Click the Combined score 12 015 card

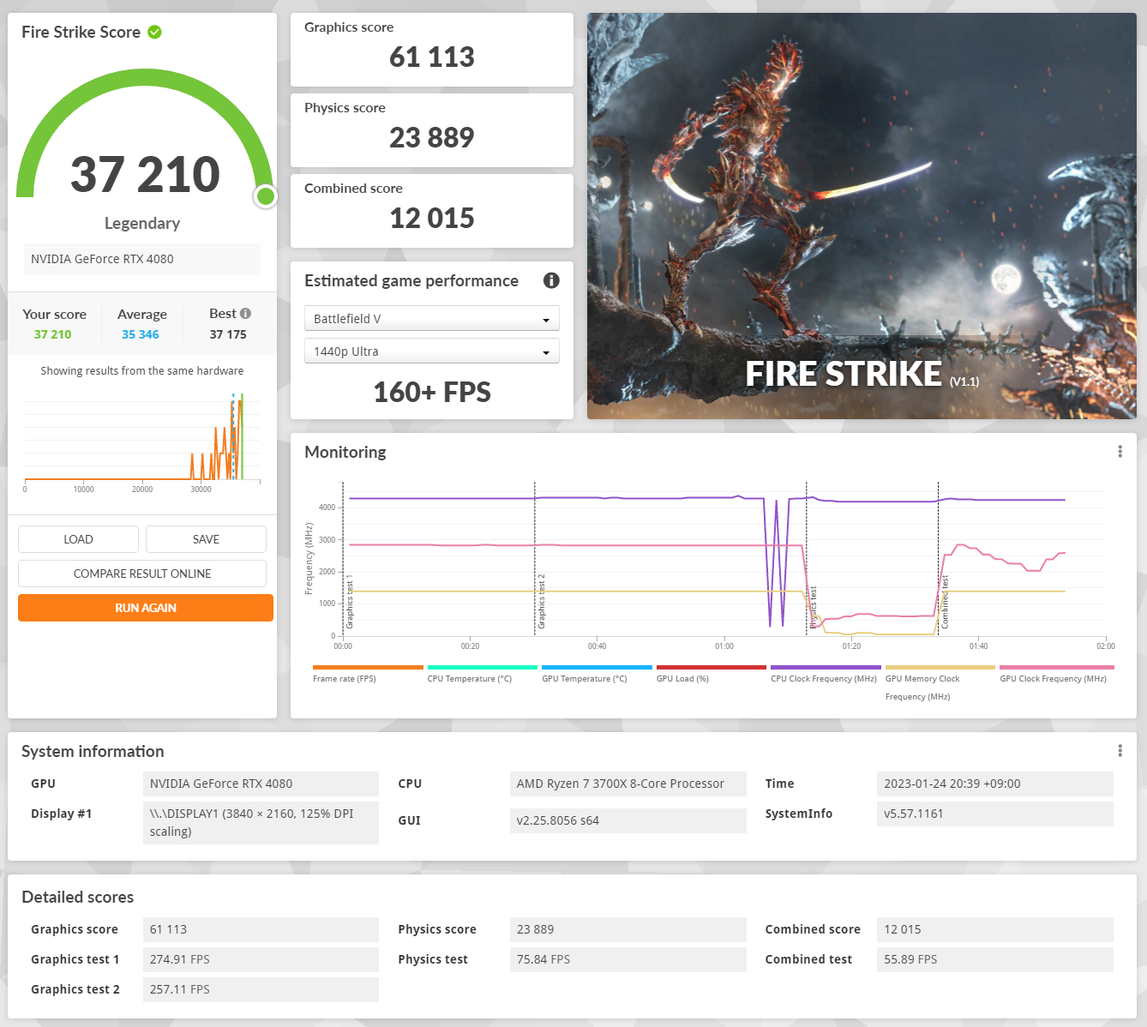tap(432, 211)
